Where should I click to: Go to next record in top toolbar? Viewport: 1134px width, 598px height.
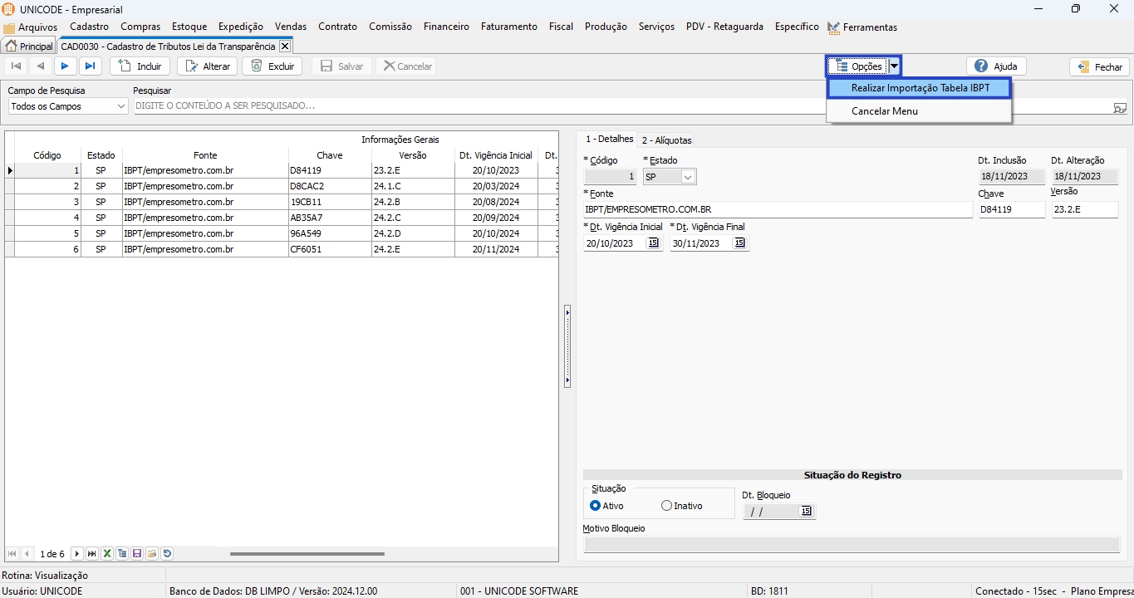pos(65,66)
